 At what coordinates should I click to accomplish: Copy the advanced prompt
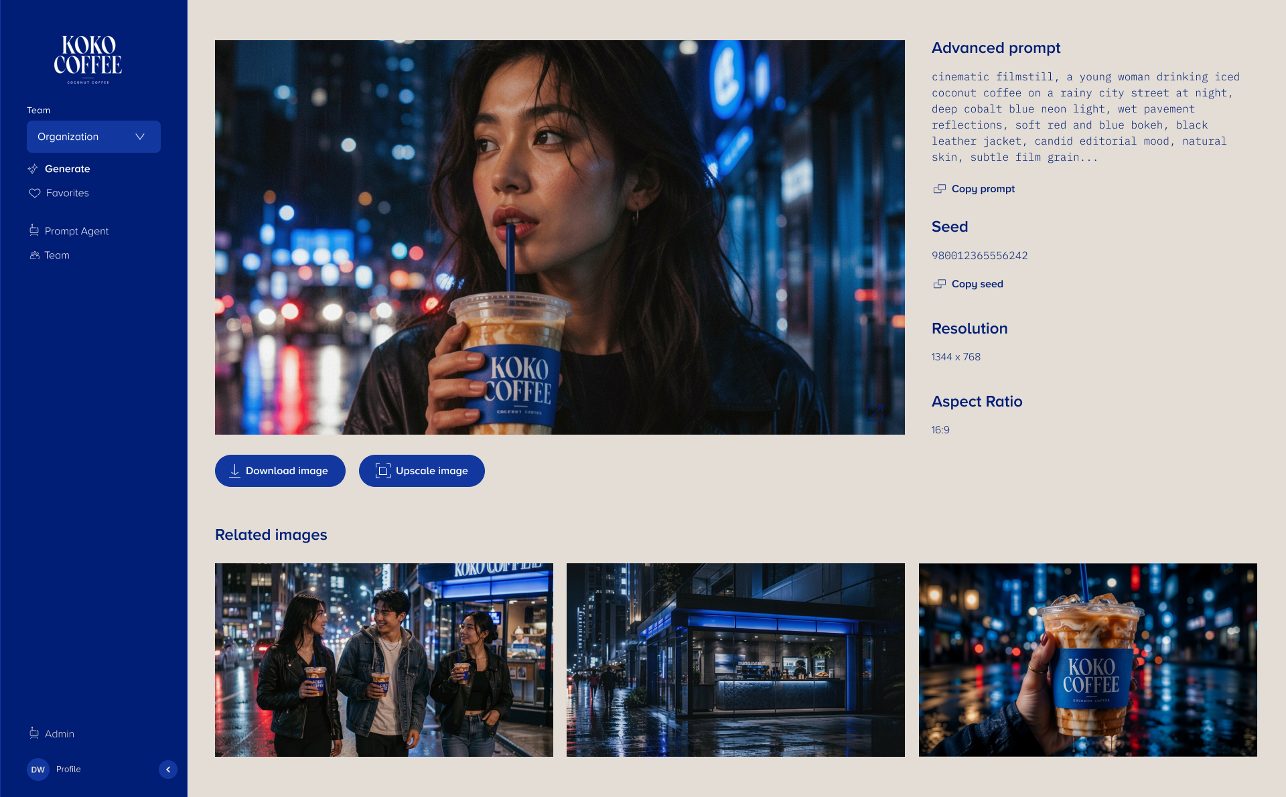974,189
